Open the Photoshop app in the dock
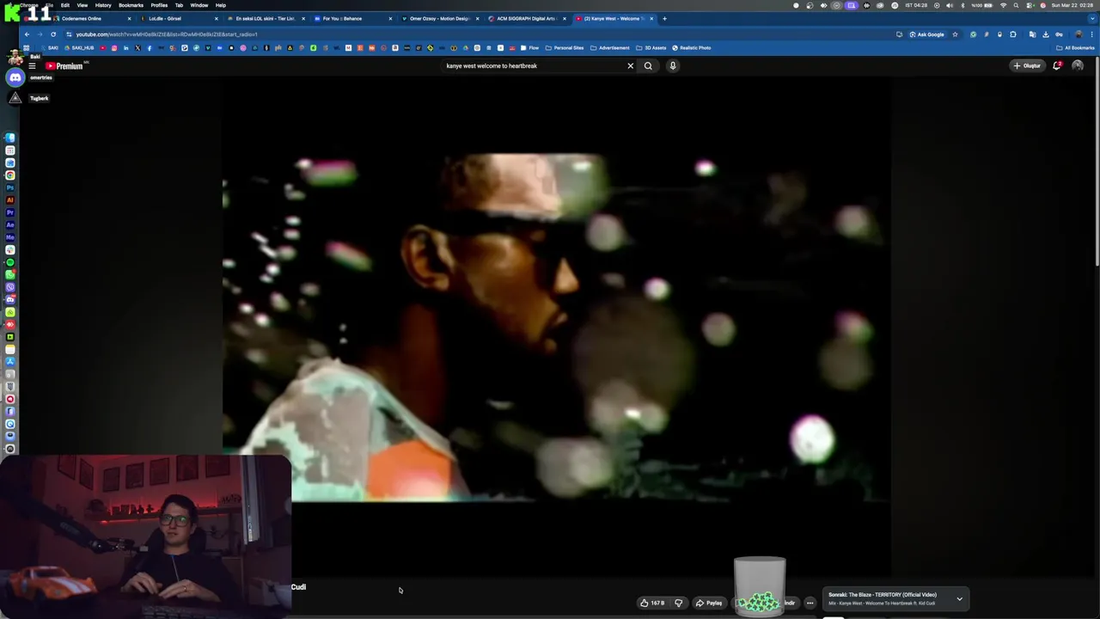 click(10, 187)
